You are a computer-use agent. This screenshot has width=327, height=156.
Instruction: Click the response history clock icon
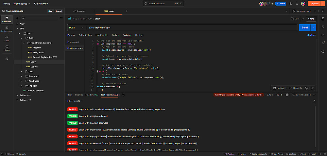point(123,95)
